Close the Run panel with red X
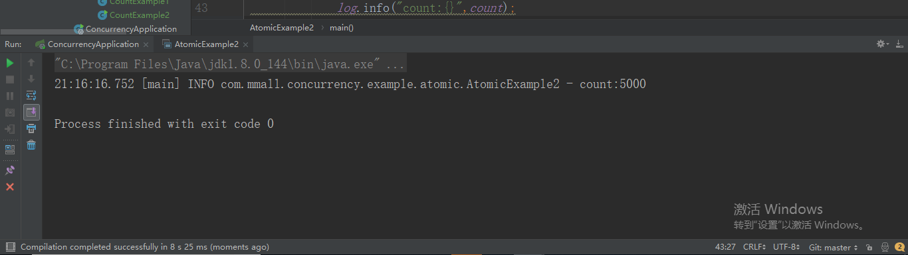Image resolution: width=908 pixels, height=255 pixels. (10, 187)
